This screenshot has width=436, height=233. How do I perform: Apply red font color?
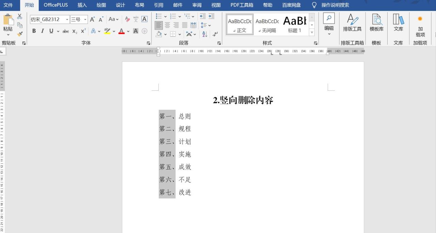[122, 31]
